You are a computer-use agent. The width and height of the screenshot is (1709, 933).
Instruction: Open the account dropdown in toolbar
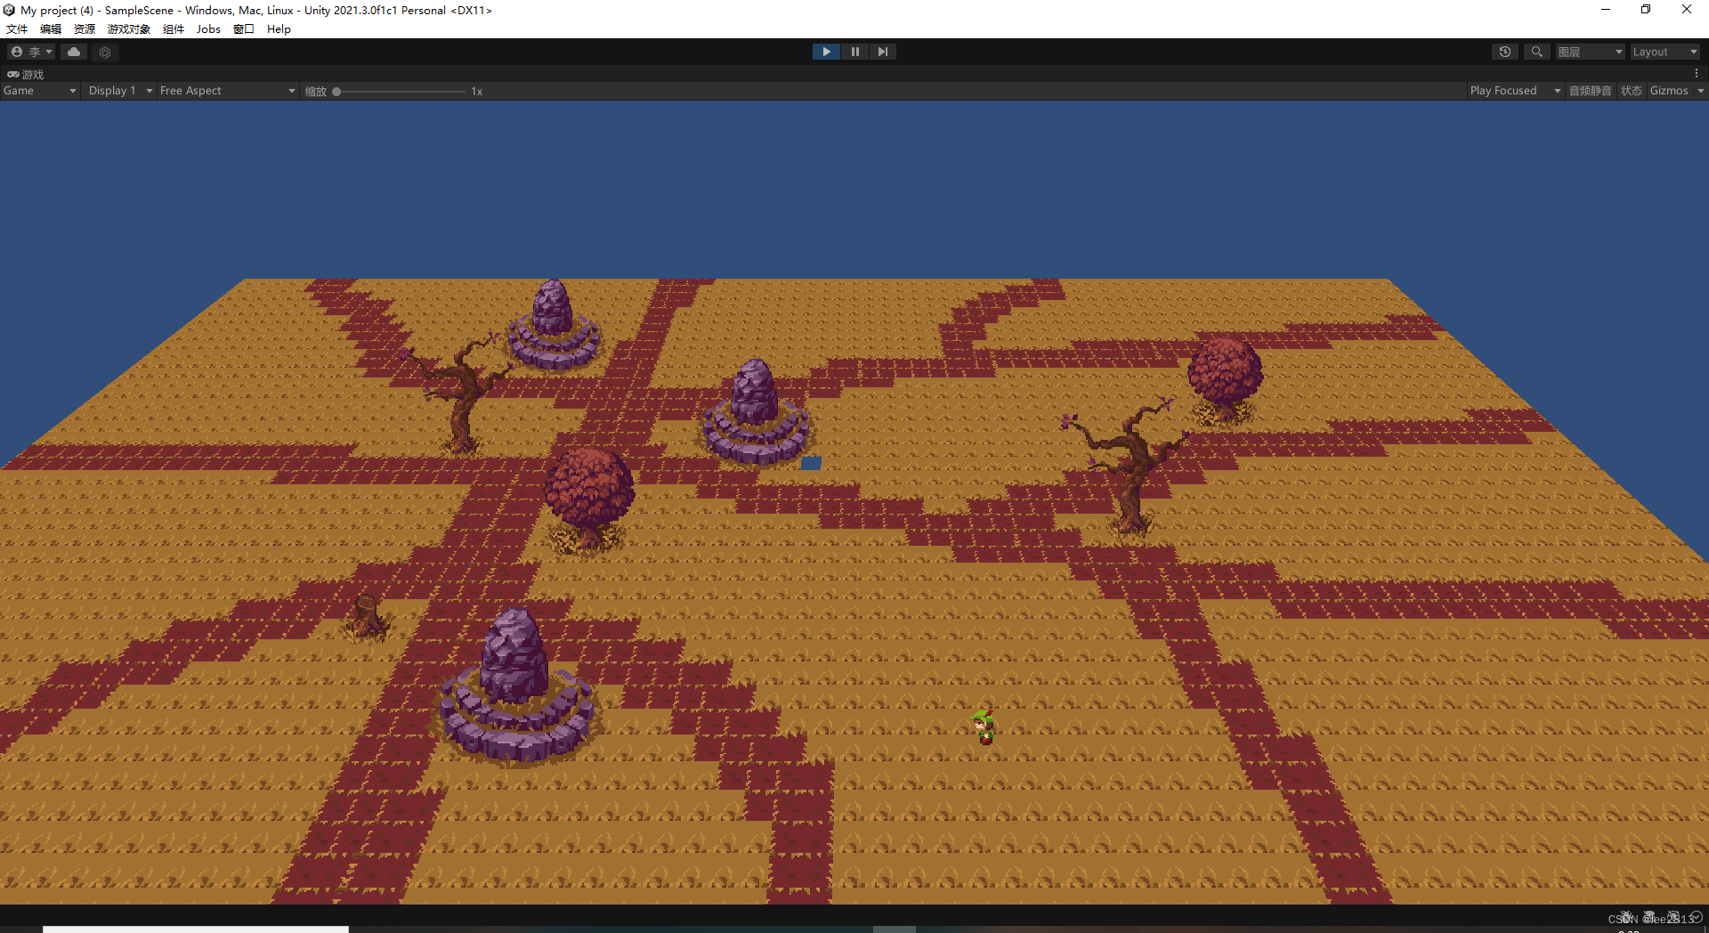click(x=31, y=52)
